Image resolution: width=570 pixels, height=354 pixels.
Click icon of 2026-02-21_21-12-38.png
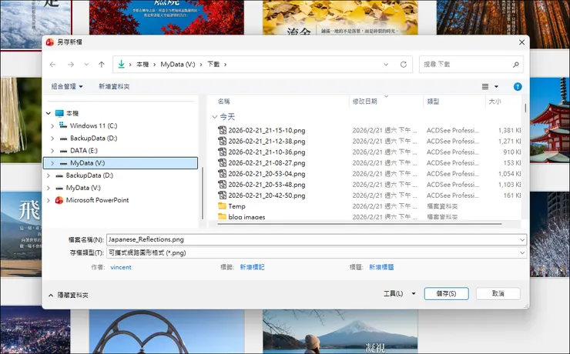click(x=222, y=141)
